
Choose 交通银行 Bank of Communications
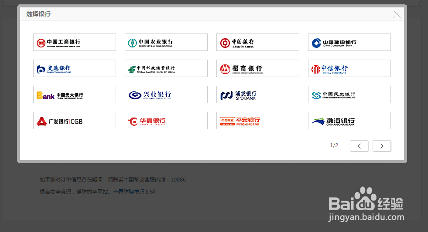pos(75,68)
